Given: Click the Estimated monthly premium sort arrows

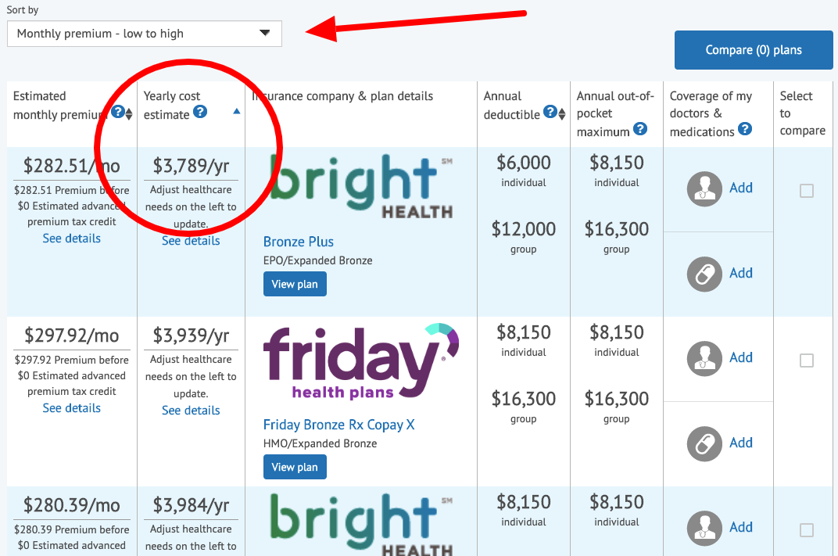Looking at the screenshot, I should click(x=129, y=112).
